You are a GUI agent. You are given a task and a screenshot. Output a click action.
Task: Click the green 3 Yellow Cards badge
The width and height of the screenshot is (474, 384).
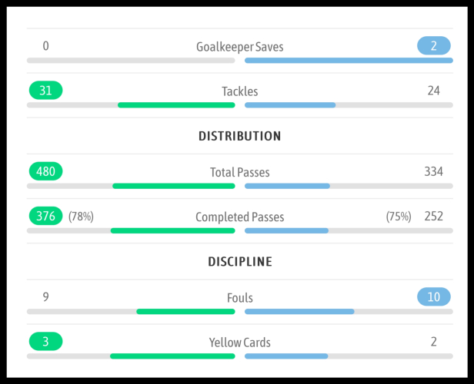45,342
